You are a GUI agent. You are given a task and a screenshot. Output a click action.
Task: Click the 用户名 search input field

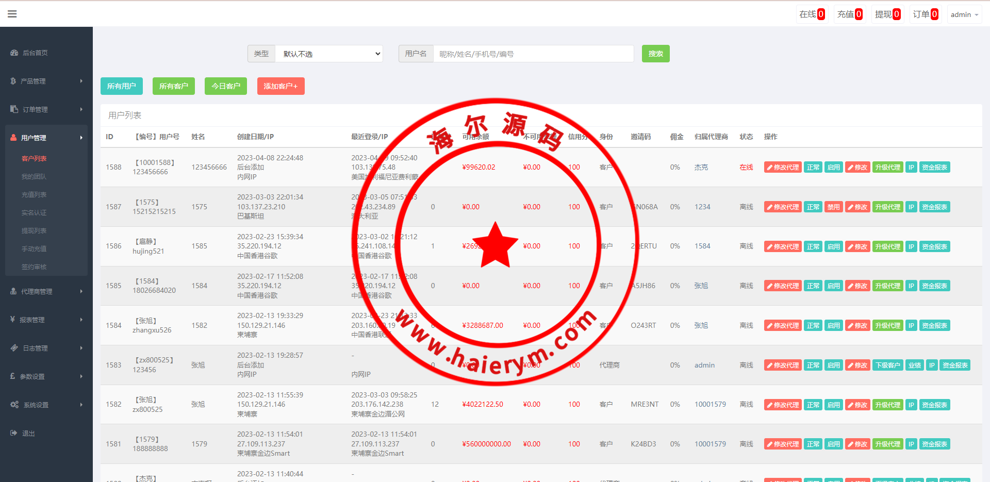533,54
